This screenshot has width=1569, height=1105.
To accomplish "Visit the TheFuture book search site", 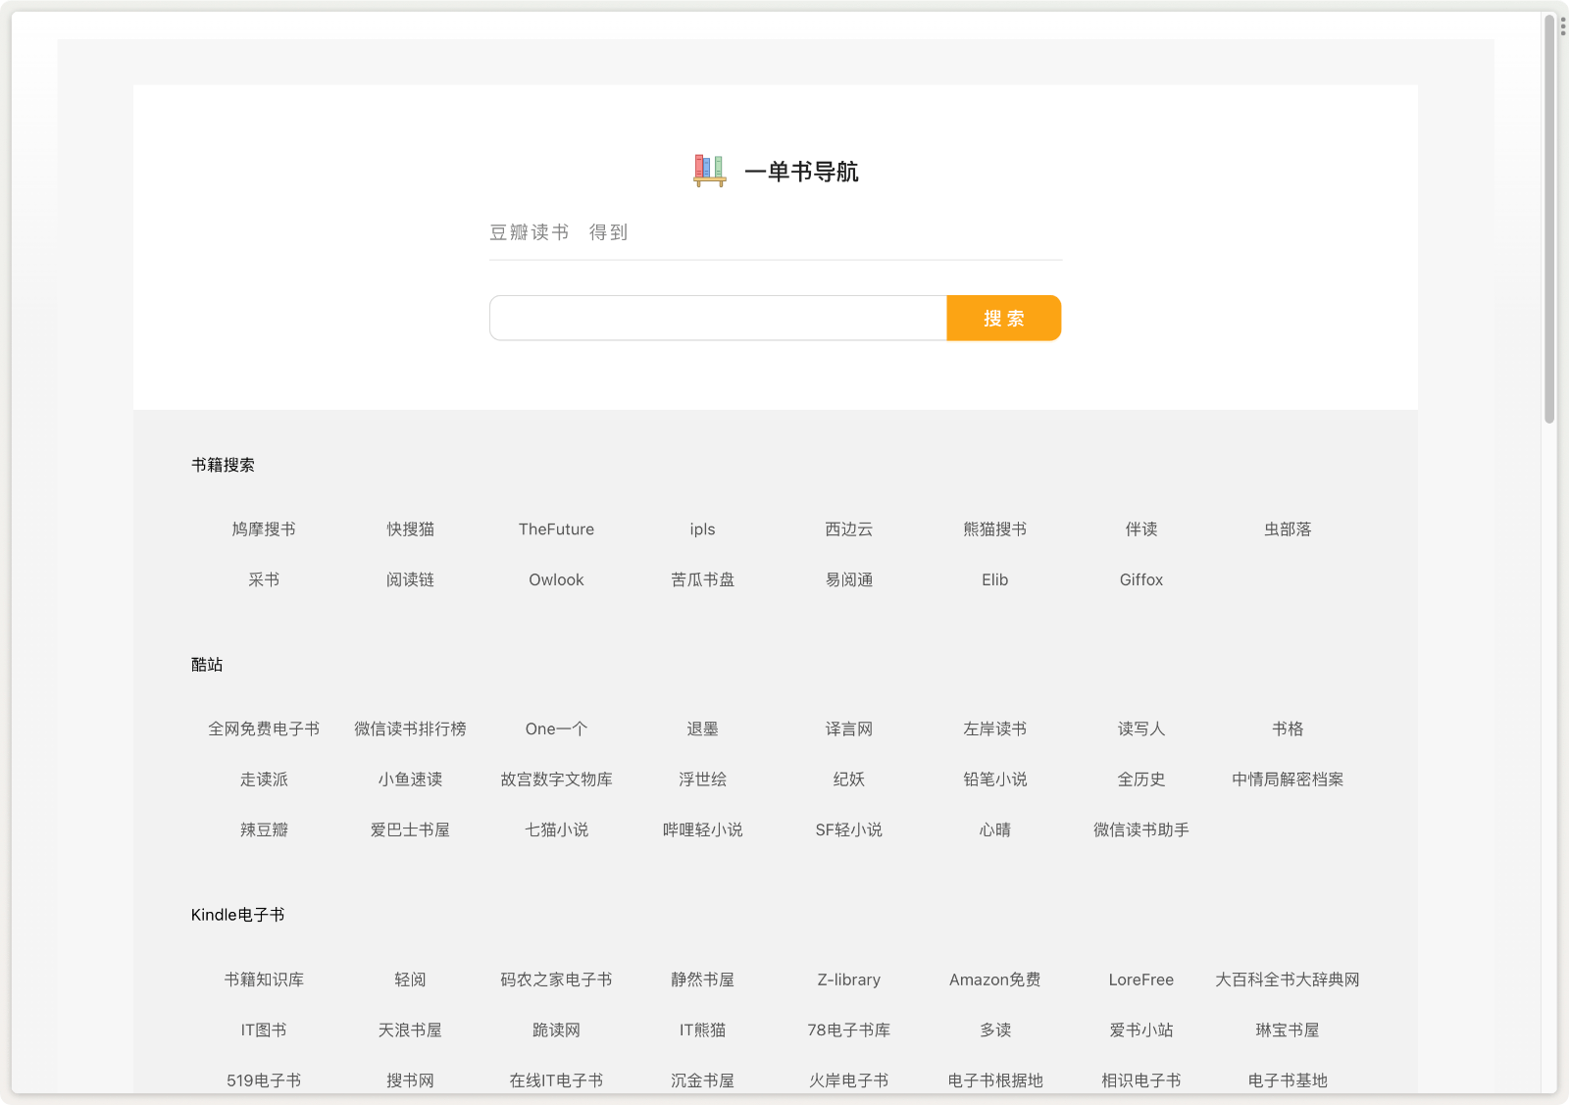I will [556, 529].
